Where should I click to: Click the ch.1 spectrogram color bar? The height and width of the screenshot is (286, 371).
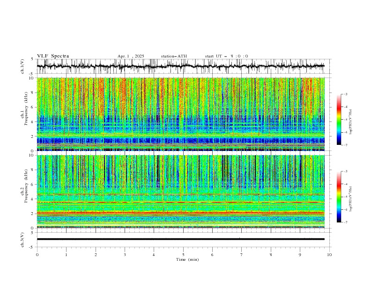tap(339, 120)
